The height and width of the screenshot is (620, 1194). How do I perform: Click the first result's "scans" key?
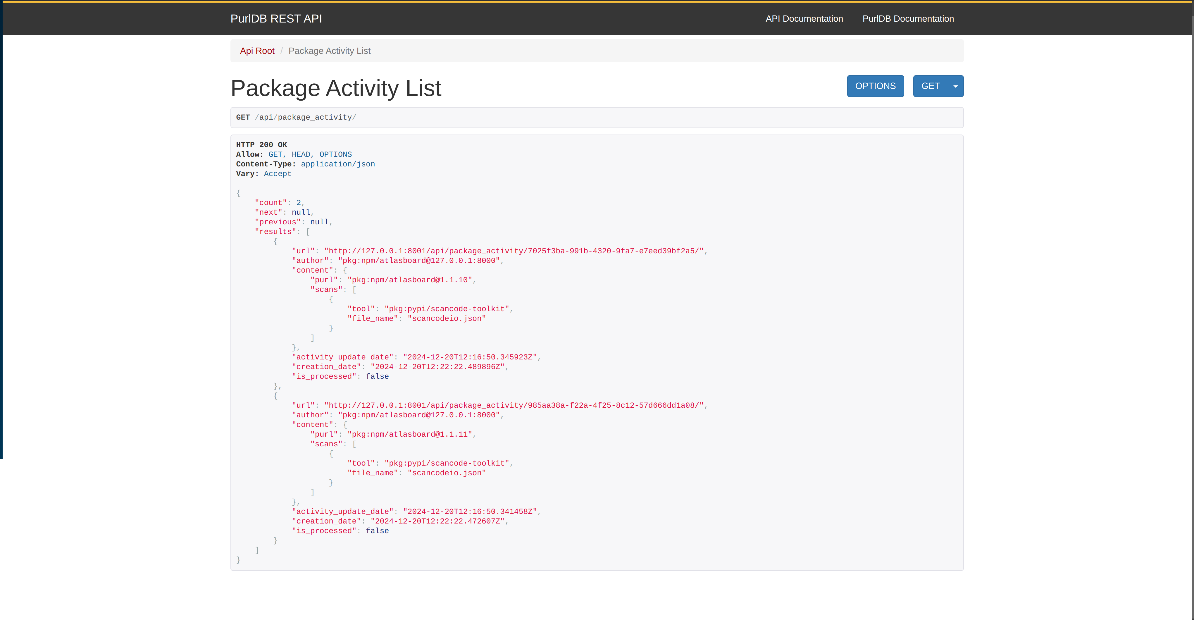coord(326,290)
